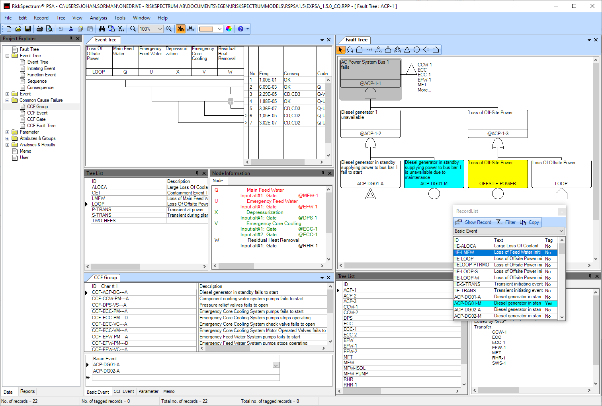Select the diamond event symbol tool

426,50
